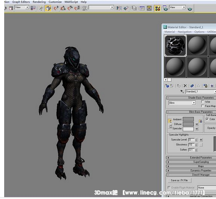Open the Layer Manager
The image size is (216, 199).
click(134, 8)
